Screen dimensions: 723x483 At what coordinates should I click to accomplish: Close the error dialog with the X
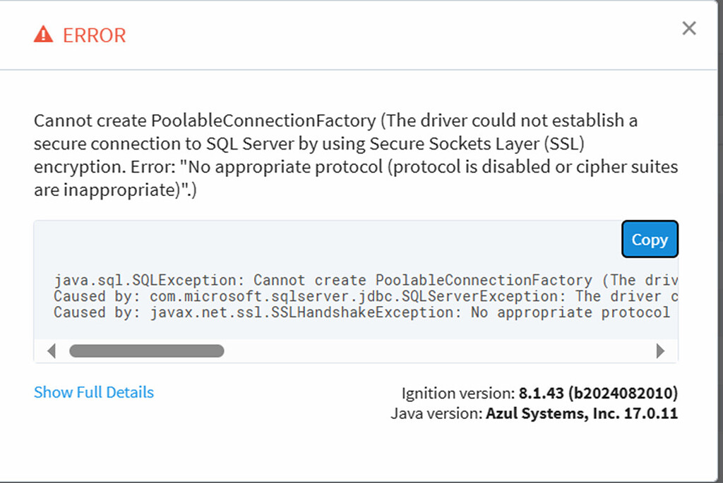pos(689,28)
